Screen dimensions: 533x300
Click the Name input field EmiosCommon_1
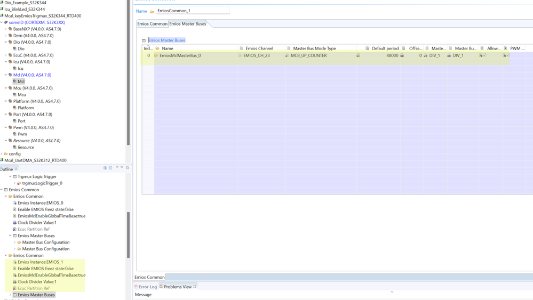(x=193, y=11)
